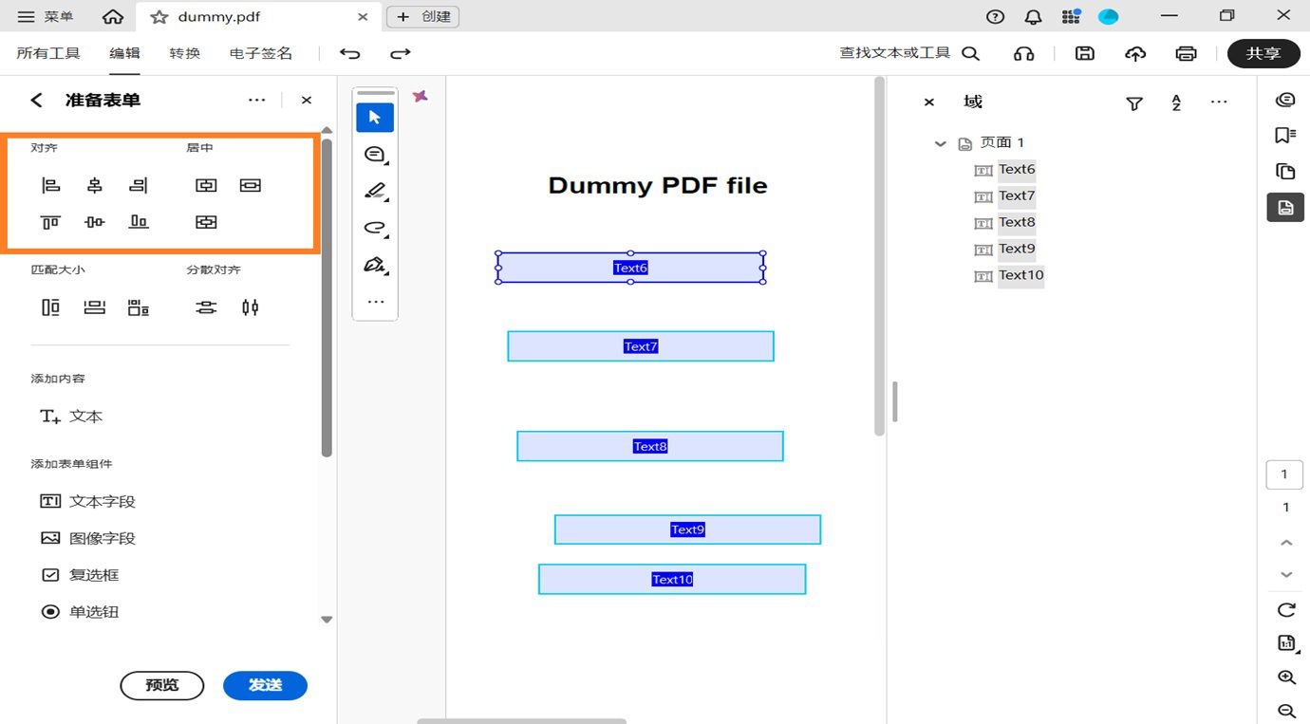Viewport: 1310px width, 724px height.
Task: Click the 查找文本或工具 search box
Action: pos(909,53)
